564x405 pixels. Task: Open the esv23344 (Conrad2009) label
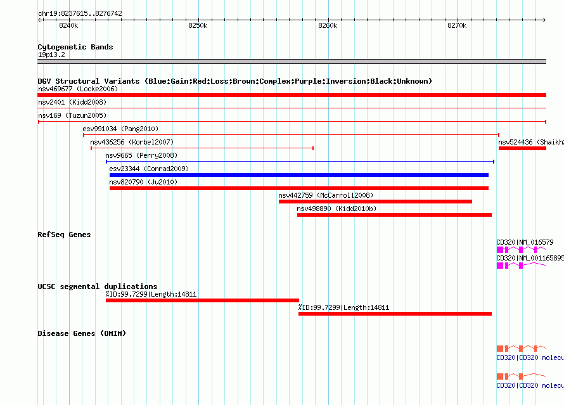(149, 169)
